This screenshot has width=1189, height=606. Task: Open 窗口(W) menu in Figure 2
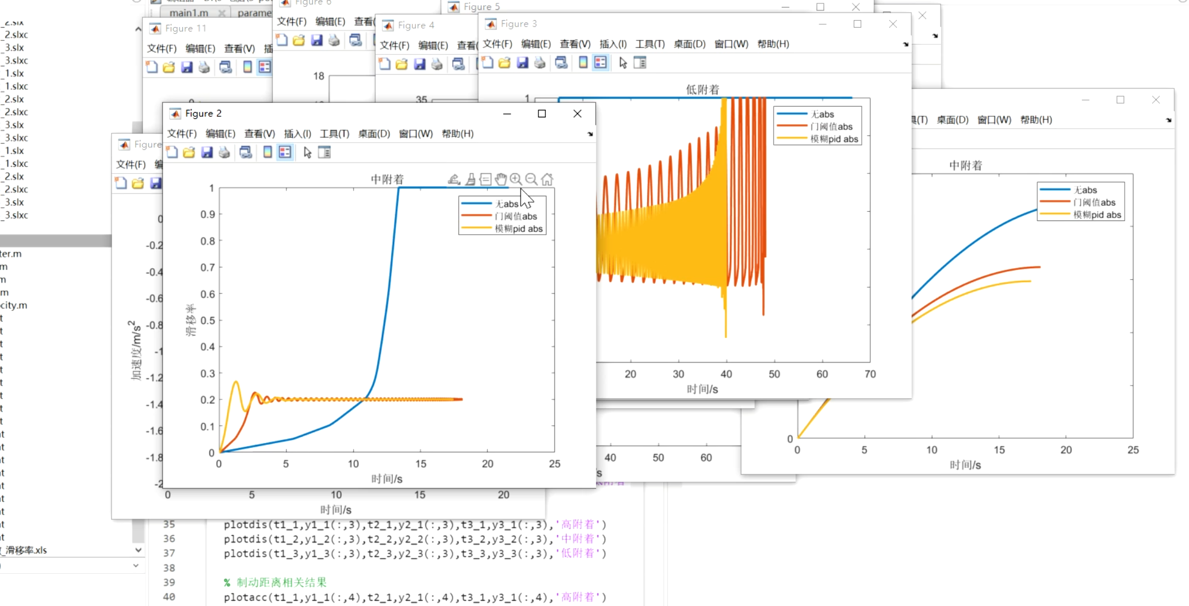[415, 134]
